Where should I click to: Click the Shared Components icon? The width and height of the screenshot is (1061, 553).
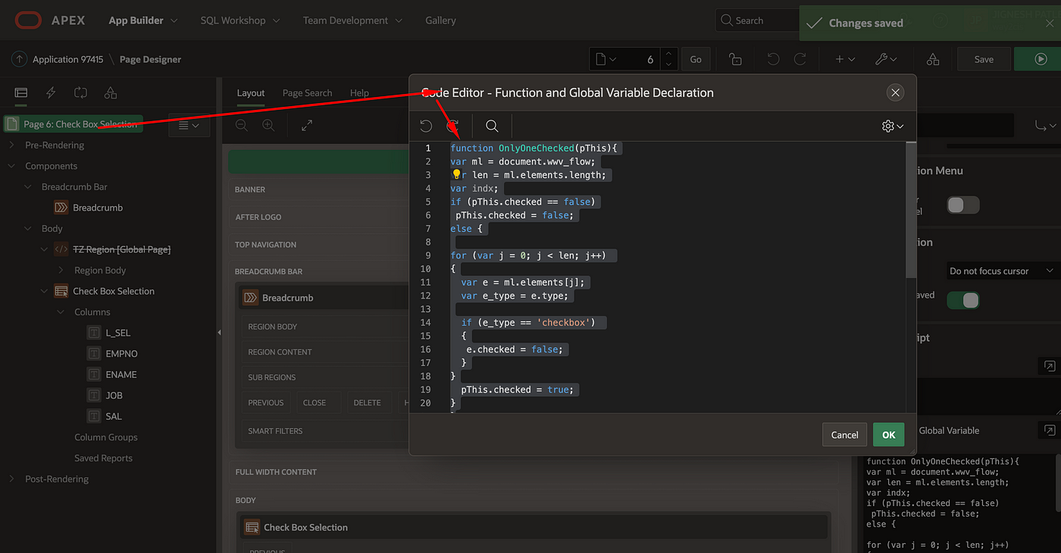coord(933,59)
